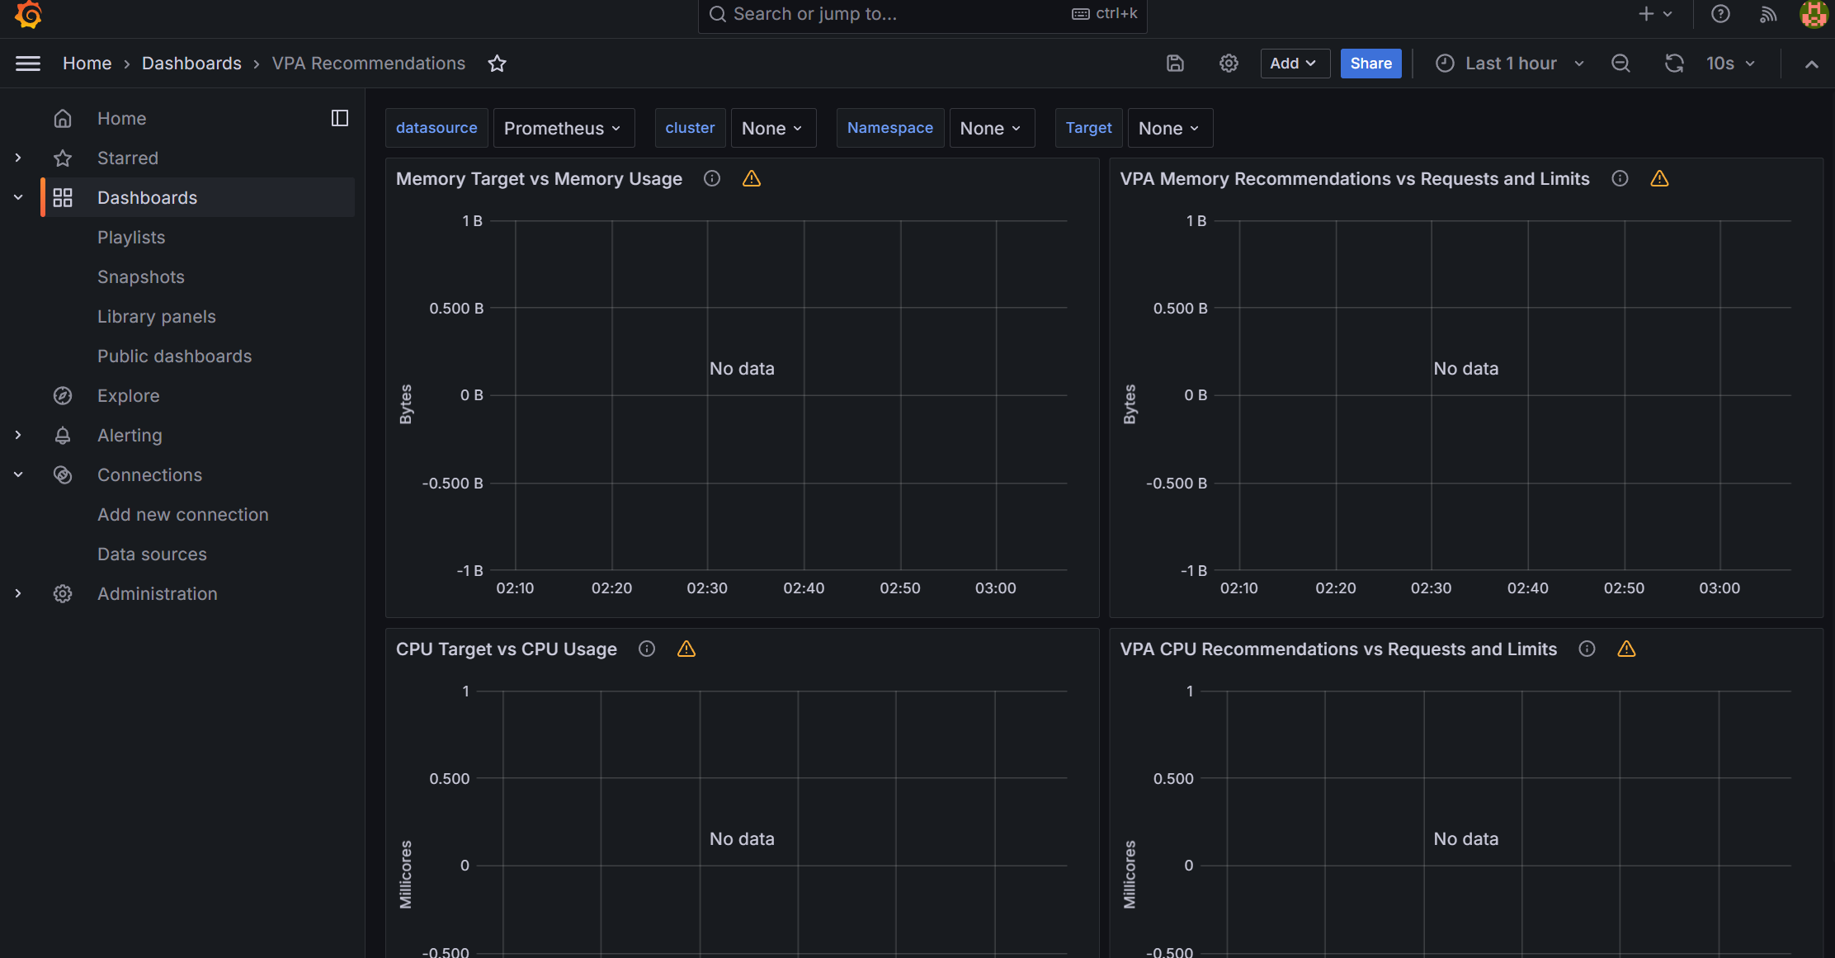Image resolution: width=1835 pixels, height=958 pixels.
Task: Click the Memory Target panel warning icon
Action: pos(751,178)
